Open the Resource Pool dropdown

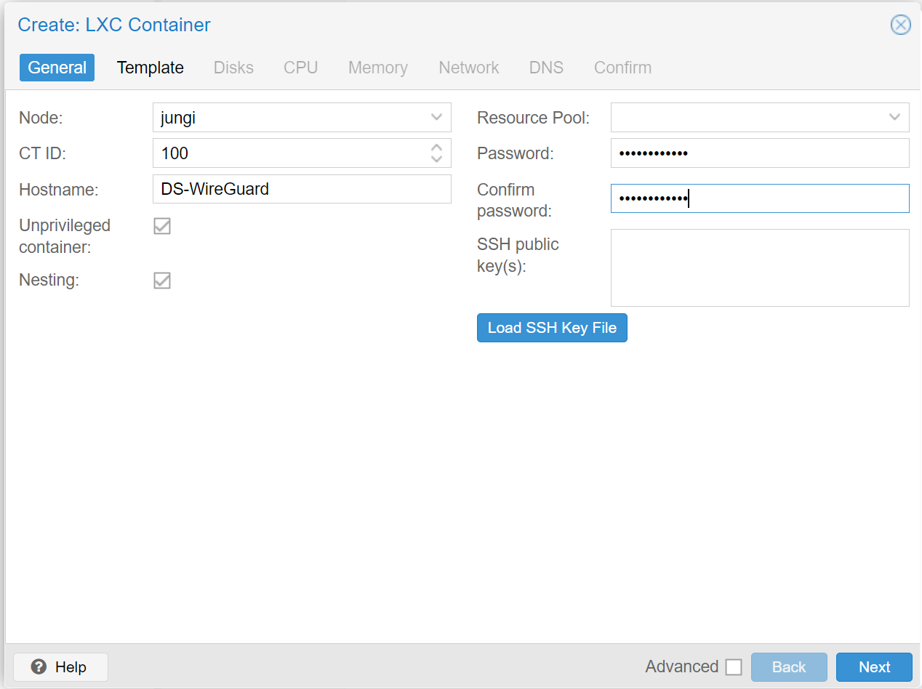tap(894, 117)
